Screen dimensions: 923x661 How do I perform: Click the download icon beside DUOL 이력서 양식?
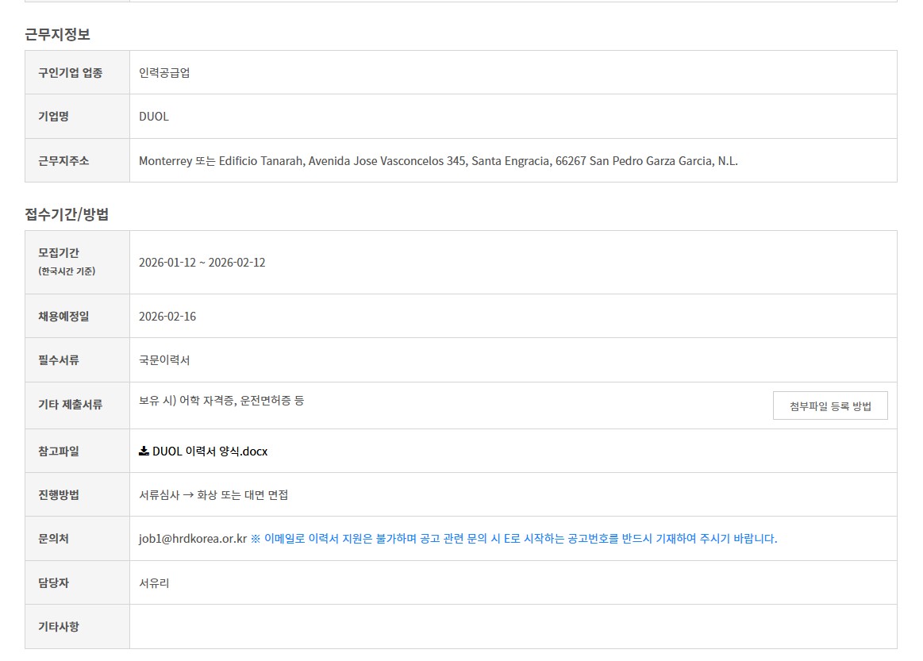pos(144,451)
